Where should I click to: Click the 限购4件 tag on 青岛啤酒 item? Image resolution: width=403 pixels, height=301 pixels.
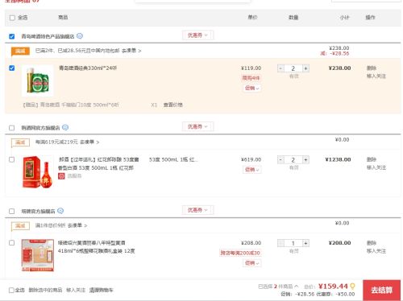pyautogui.click(x=251, y=78)
